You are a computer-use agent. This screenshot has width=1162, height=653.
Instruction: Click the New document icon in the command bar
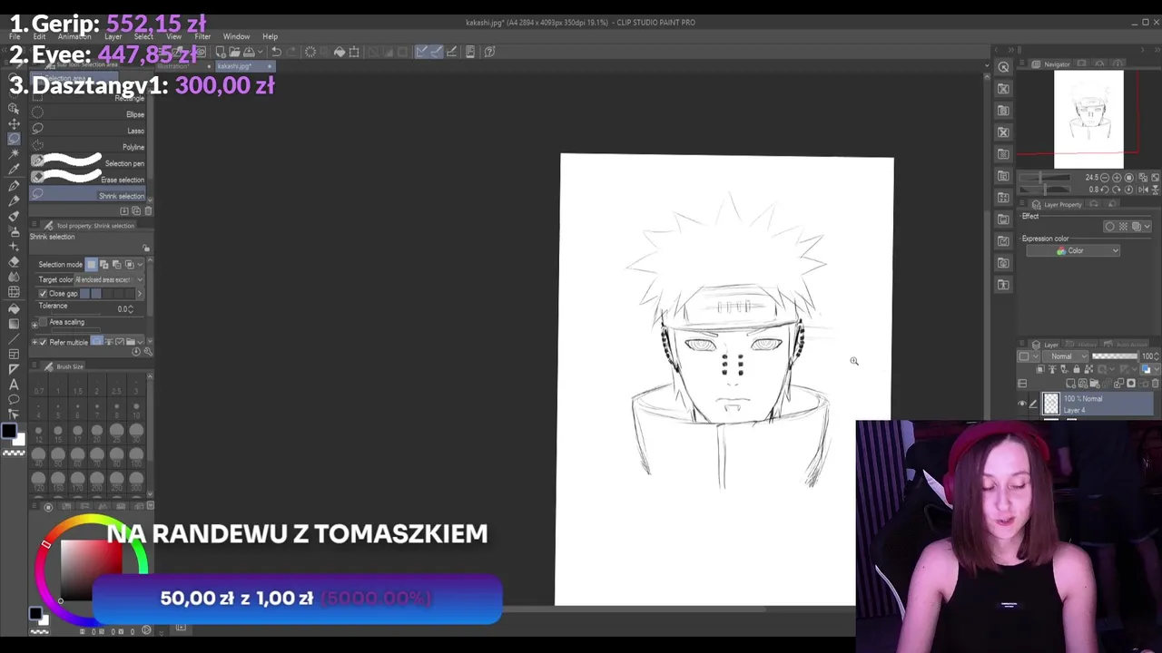coord(221,52)
